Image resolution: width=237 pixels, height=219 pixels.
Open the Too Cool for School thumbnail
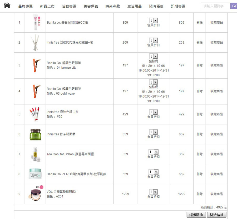(x=36, y=154)
